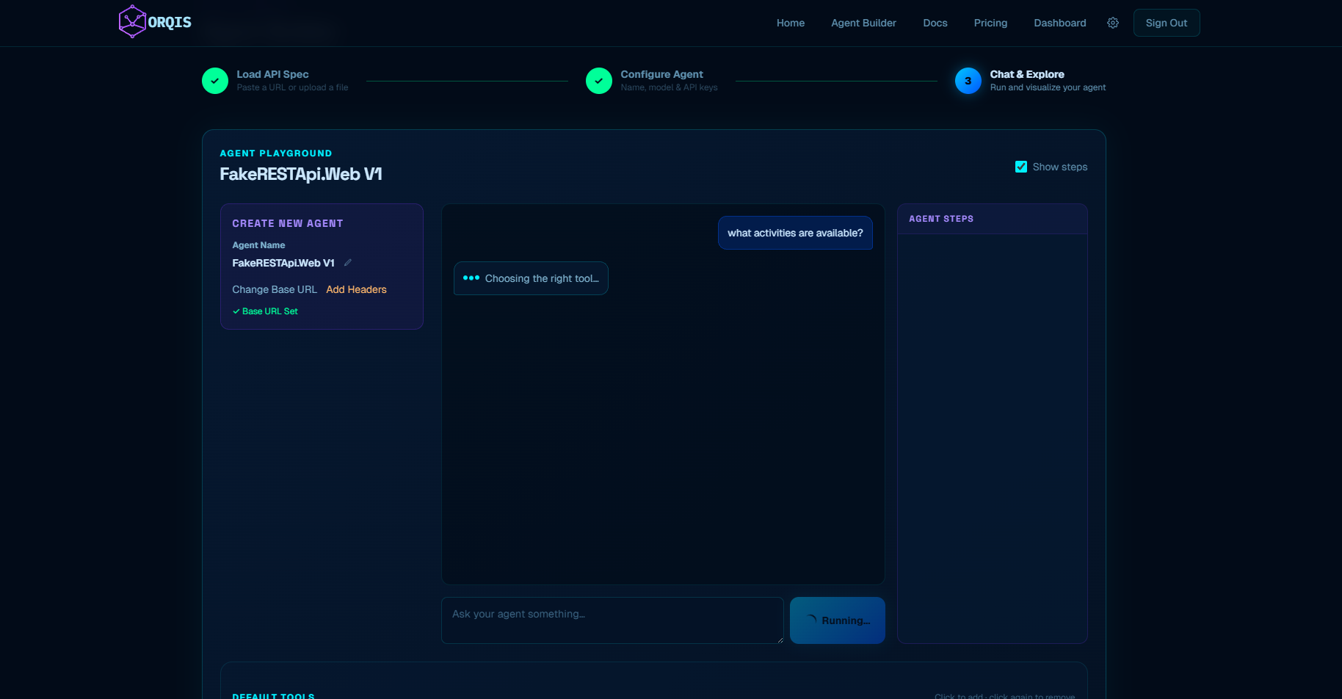Click the Load API Spec checkmark step

tap(215, 81)
